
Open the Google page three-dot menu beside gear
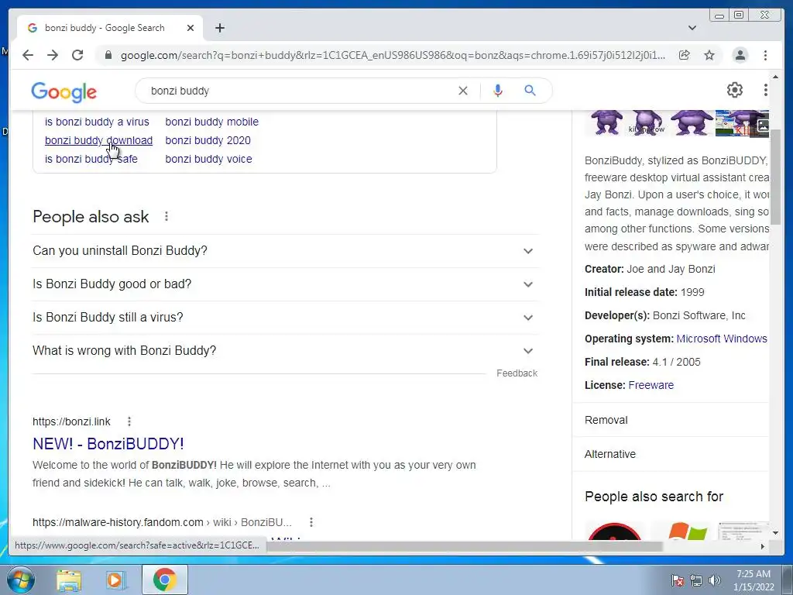(766, 90)
